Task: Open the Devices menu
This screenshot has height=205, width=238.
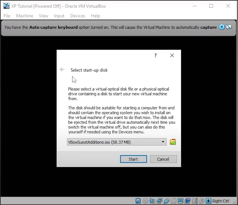Action: point(78,15)
